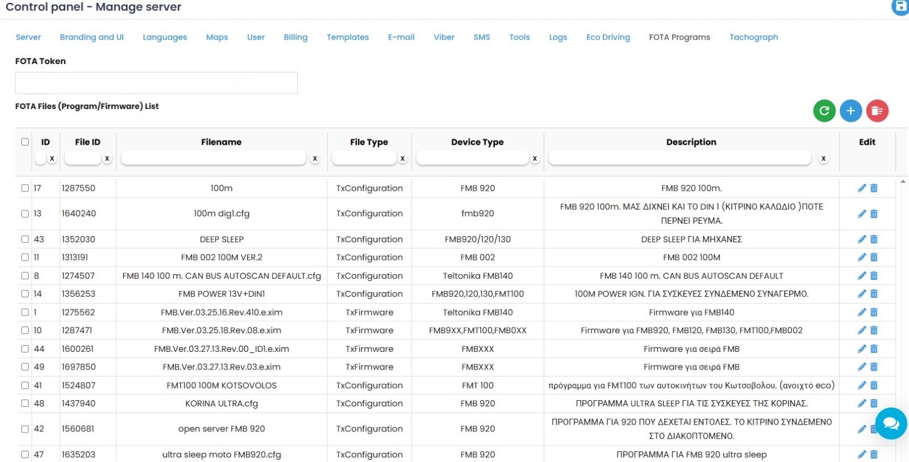Check the 100m dig1.cfg row checkbox

[x=25, y=214]
